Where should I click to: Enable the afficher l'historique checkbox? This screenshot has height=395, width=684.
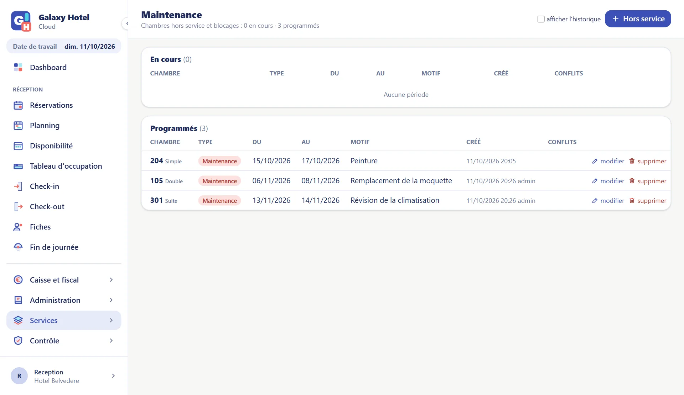[541, 19]
